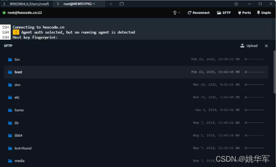
Task: Open the etc folder
Action: click(x=136, y=97)
